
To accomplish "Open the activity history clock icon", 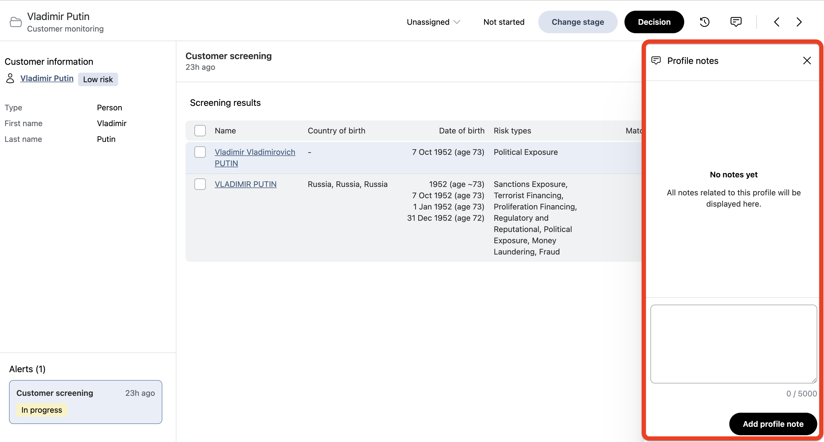I will [x=704, y=22].
